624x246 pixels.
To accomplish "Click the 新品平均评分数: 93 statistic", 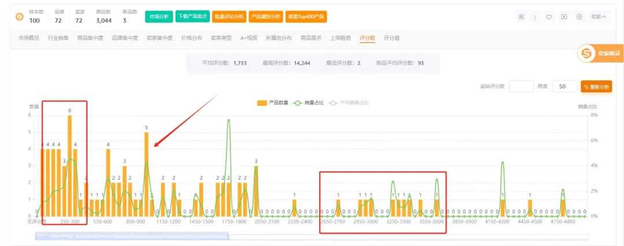I will (400, 63).
